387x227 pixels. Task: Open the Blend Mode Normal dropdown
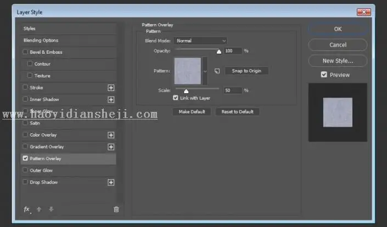point(200,41)
